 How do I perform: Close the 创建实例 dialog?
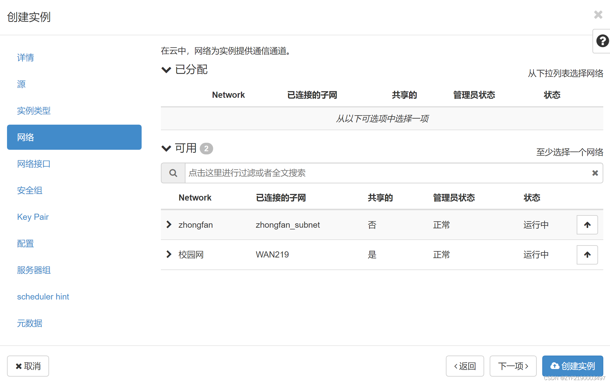click(598, 15)
